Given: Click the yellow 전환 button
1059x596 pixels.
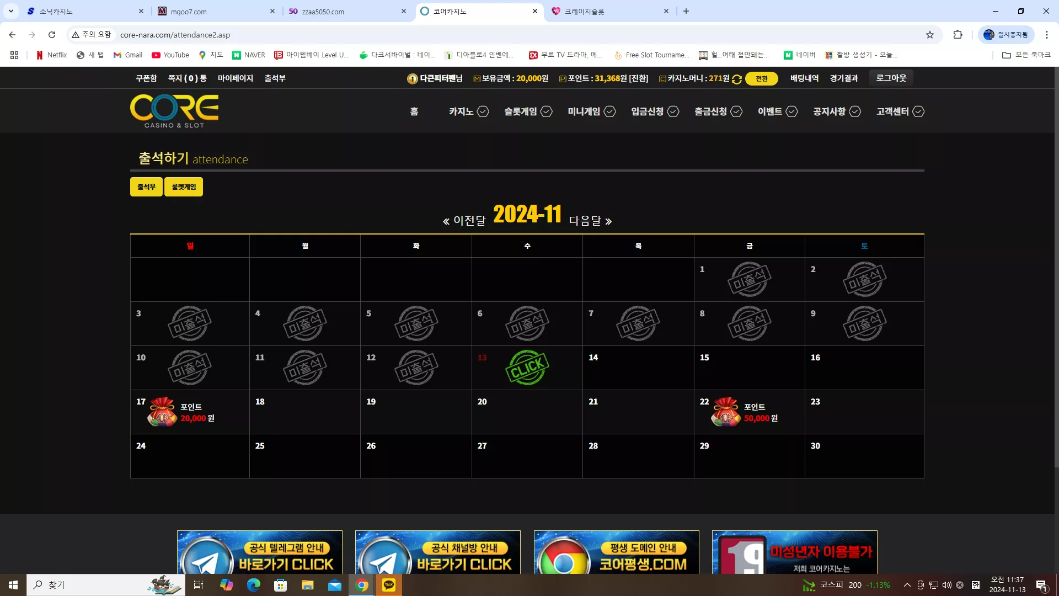Looking at the screenshot, I should tap(761, 79).
